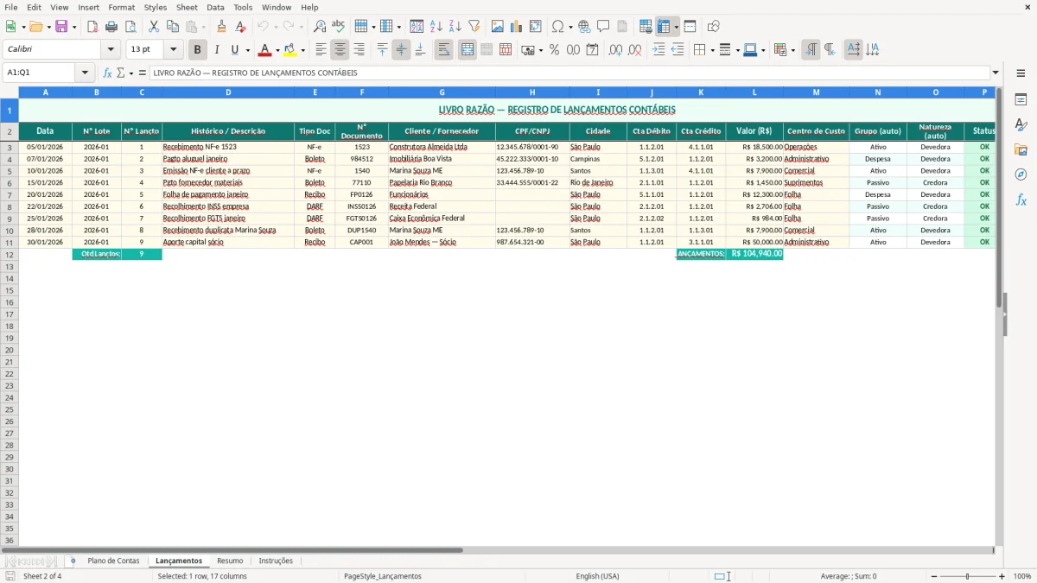Open the New document dropdown arrow
This screenshot has width=1037, height=583.
[x=22, y=27]
